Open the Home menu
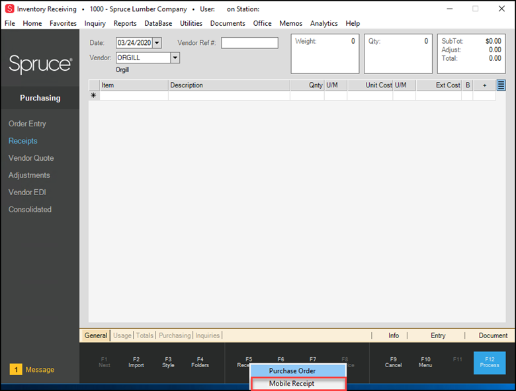The height and width of the screenshot is (391, 516). pyautogui.click(x=32, y=23)
